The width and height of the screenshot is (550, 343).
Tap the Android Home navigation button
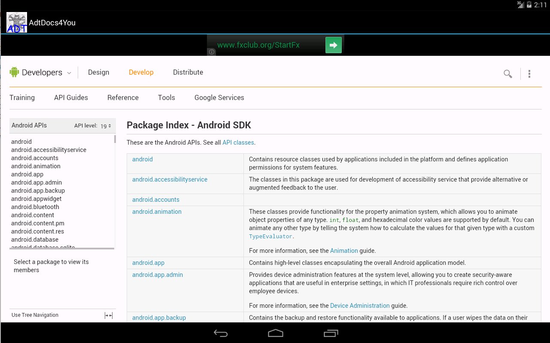[276, 333]
